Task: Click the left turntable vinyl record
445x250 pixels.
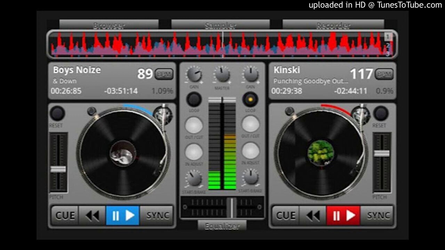Action: click(122, 153)
